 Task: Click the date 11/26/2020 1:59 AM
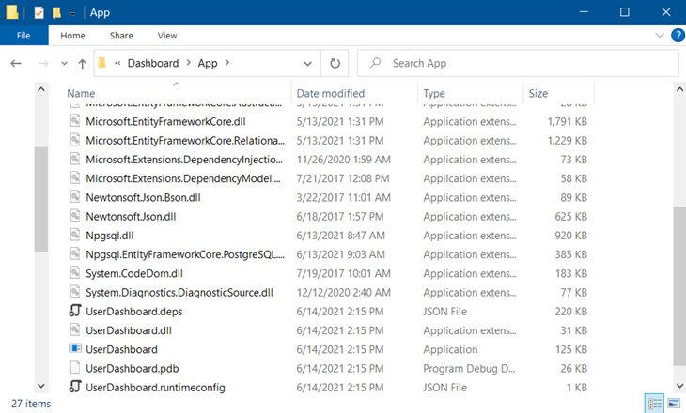click(343, 160)
